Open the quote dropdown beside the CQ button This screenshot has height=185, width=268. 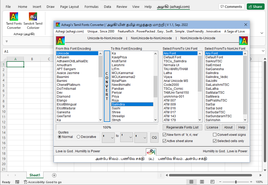(x=141, y=137)
